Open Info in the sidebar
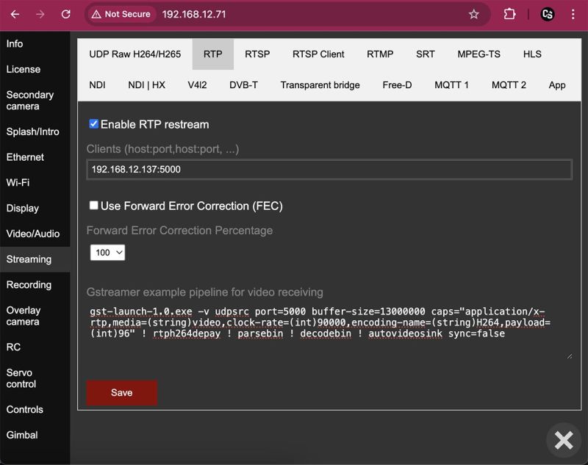The width and height of the screenshot is (588, 465). point(35,44)
